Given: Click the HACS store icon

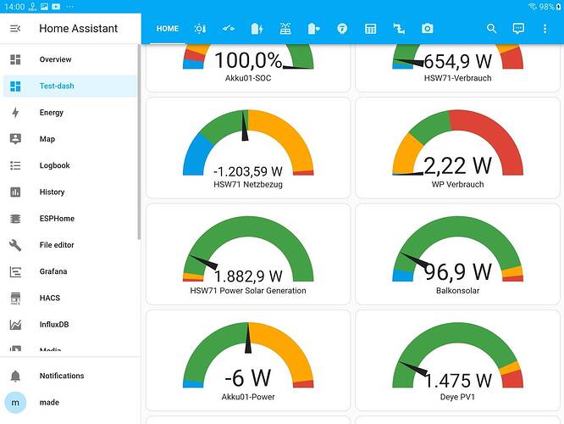Looking at the screenshot, I should pyautogui.click(x=15, y=298).
